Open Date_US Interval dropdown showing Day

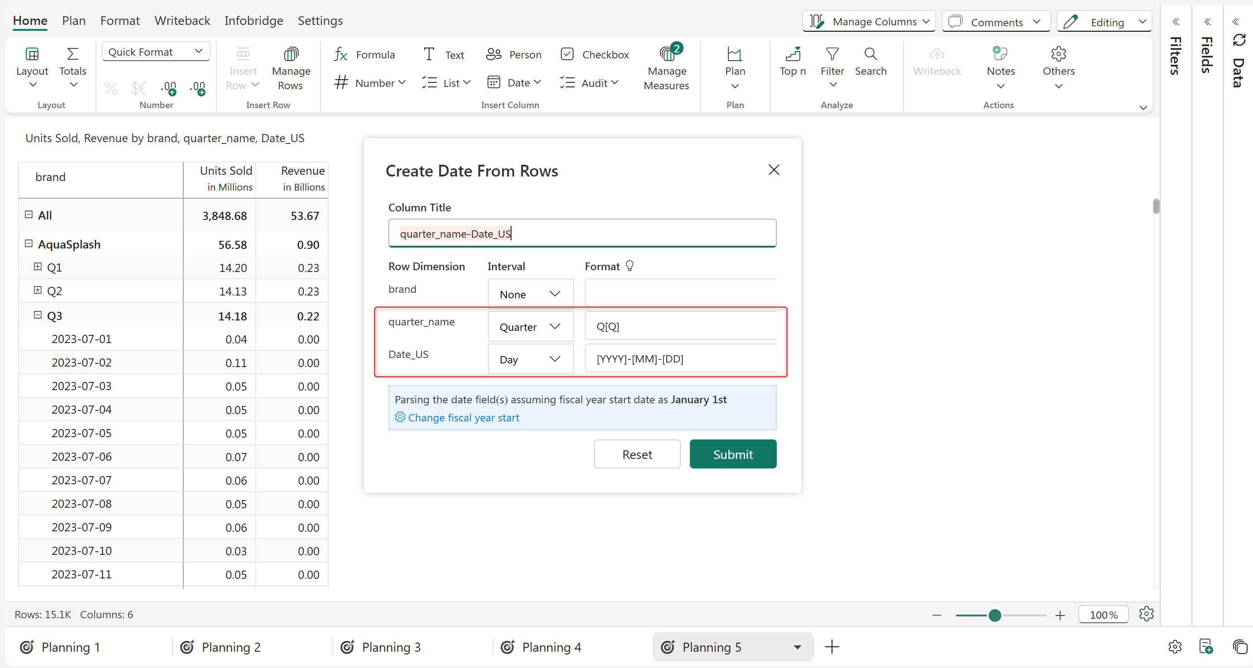point(530,359)
